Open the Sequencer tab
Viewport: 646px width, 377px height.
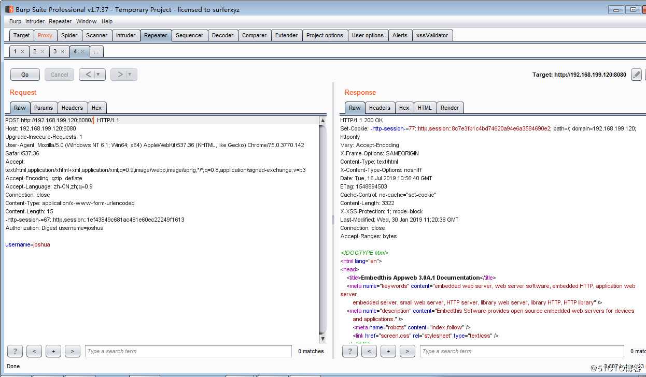(x=189, y=35)
